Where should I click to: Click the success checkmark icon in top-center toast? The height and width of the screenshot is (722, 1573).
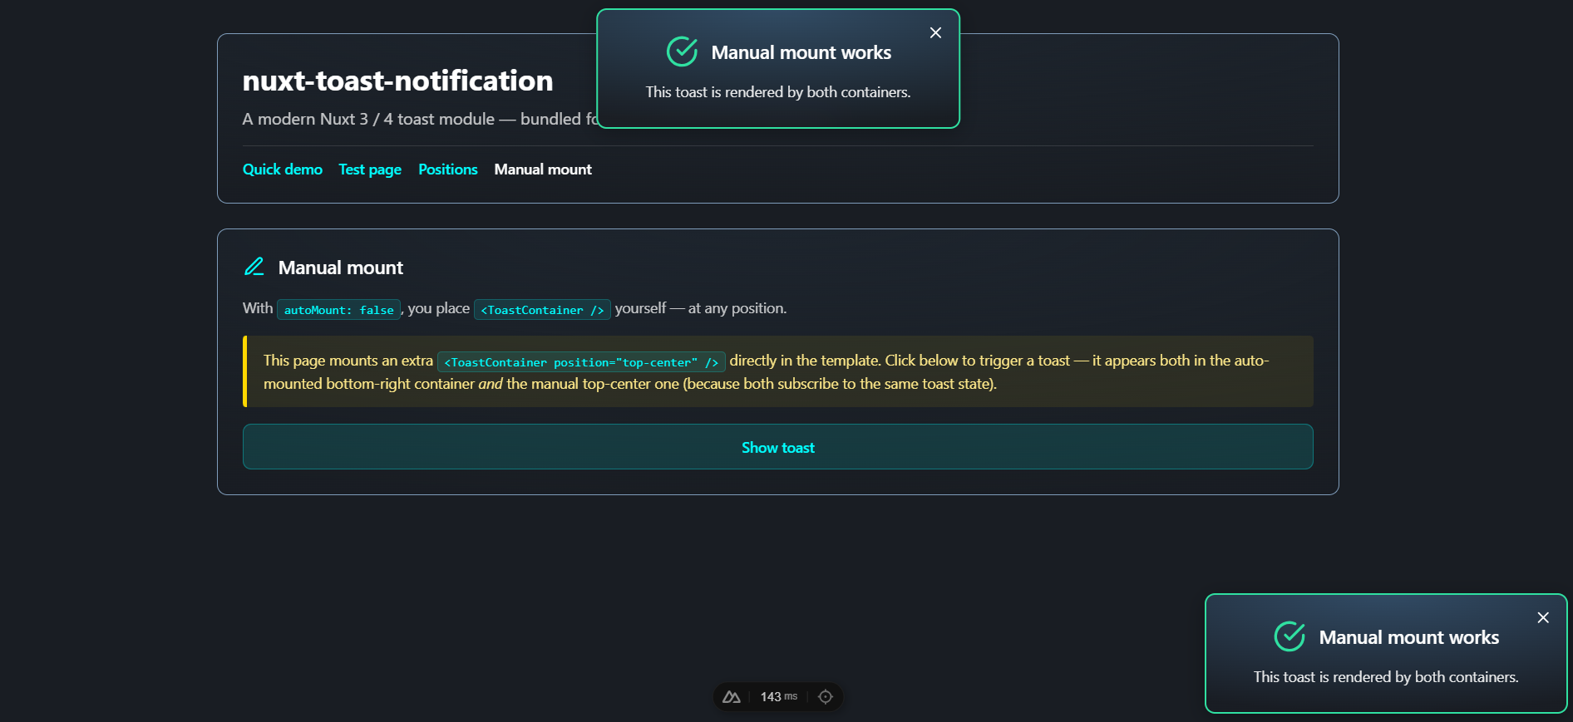click(682, 52)
